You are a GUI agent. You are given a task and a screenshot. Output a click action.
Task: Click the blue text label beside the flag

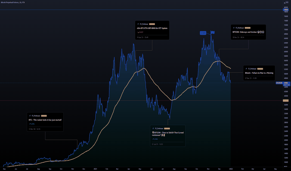pos(203,33)
